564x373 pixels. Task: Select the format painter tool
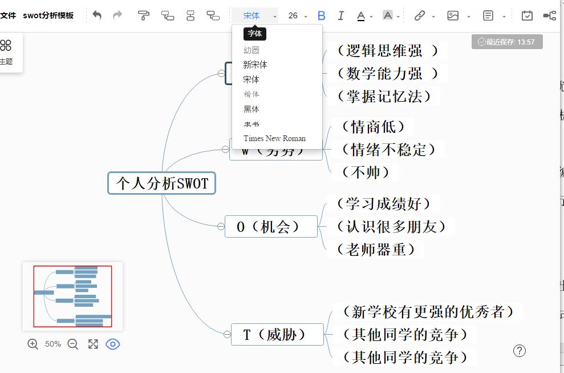point(144,15)
